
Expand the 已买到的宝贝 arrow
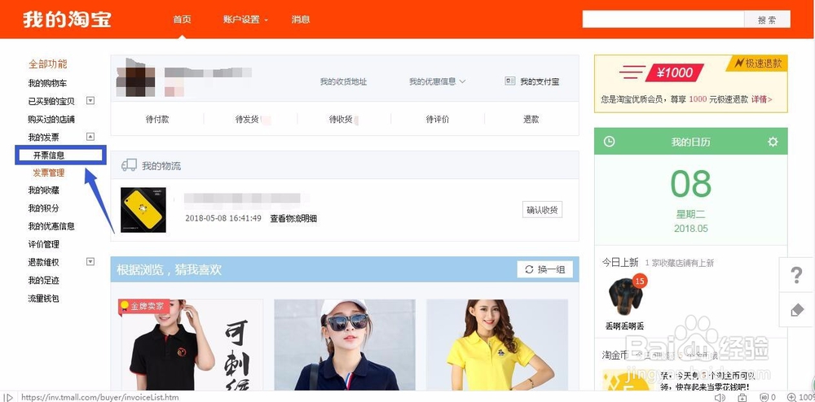(90, 101)
